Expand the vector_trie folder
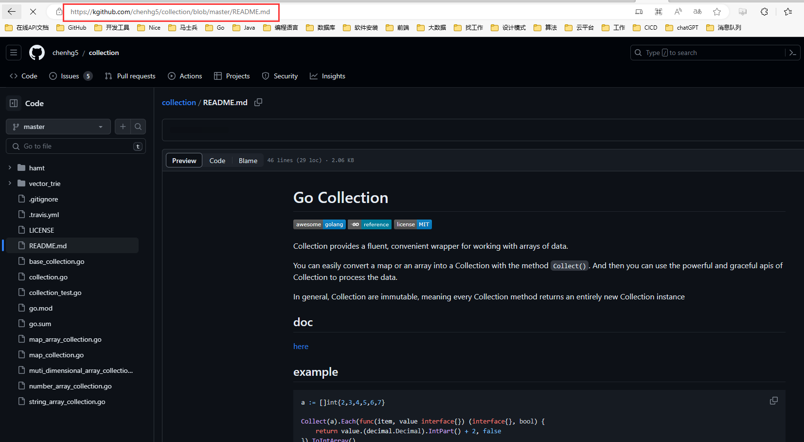The height and width of the screenshot is (442, 804). [x=10, y=183]
